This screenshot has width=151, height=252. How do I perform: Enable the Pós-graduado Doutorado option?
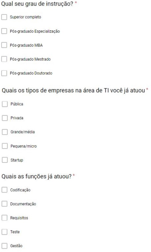click(x=4, y=73)
